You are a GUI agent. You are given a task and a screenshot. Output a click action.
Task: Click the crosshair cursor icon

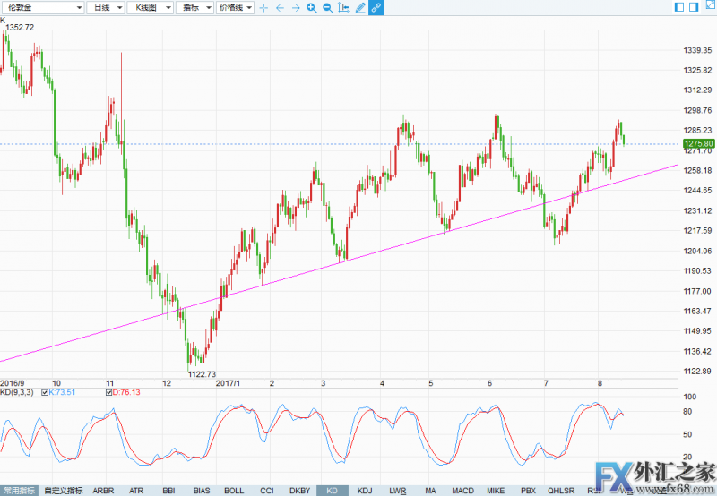tap(263, 7)
